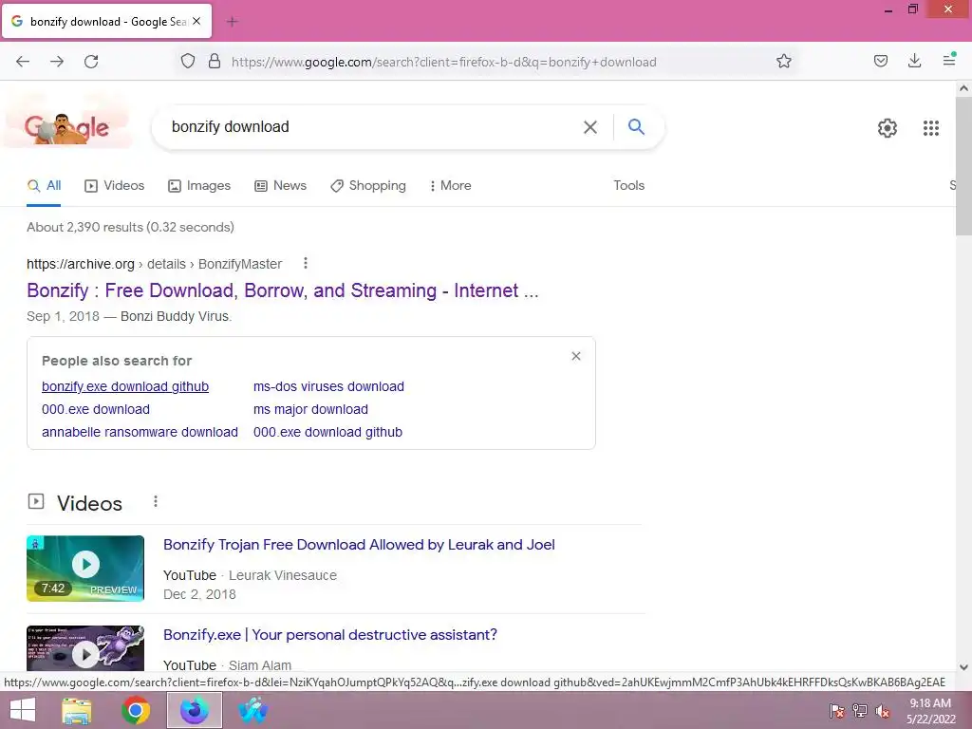The height and width of the screenshot is (729, 972).
Task: Select the All results tab
Action: [x=44, y=185]
